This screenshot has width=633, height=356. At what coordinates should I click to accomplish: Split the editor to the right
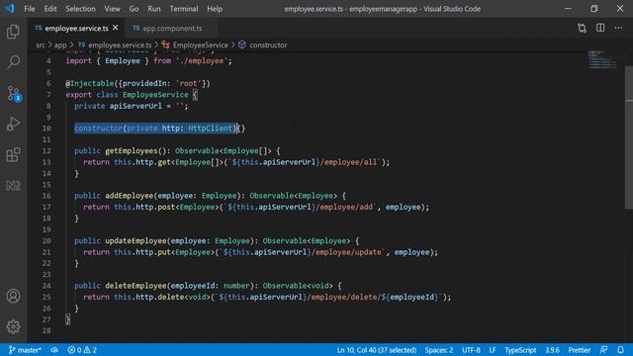click(x=600, y=28)
